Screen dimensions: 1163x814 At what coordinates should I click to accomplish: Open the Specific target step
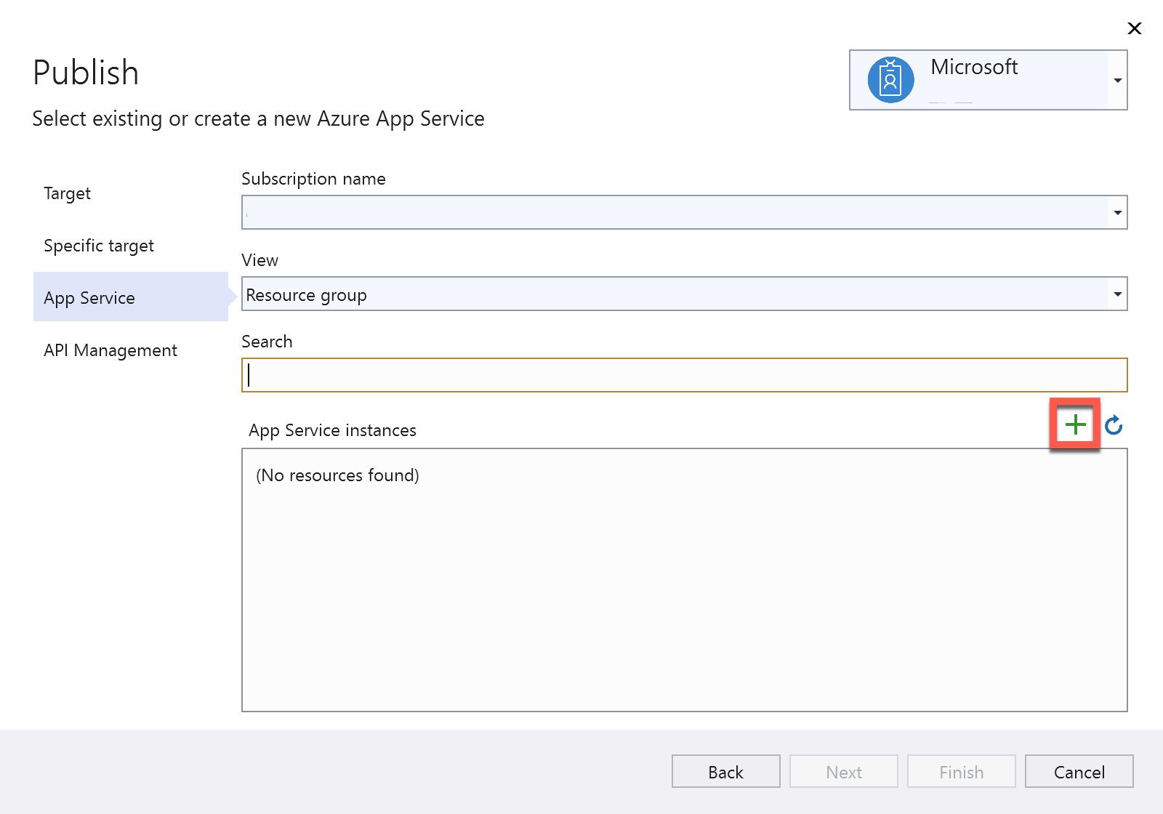tap(99, 246)
